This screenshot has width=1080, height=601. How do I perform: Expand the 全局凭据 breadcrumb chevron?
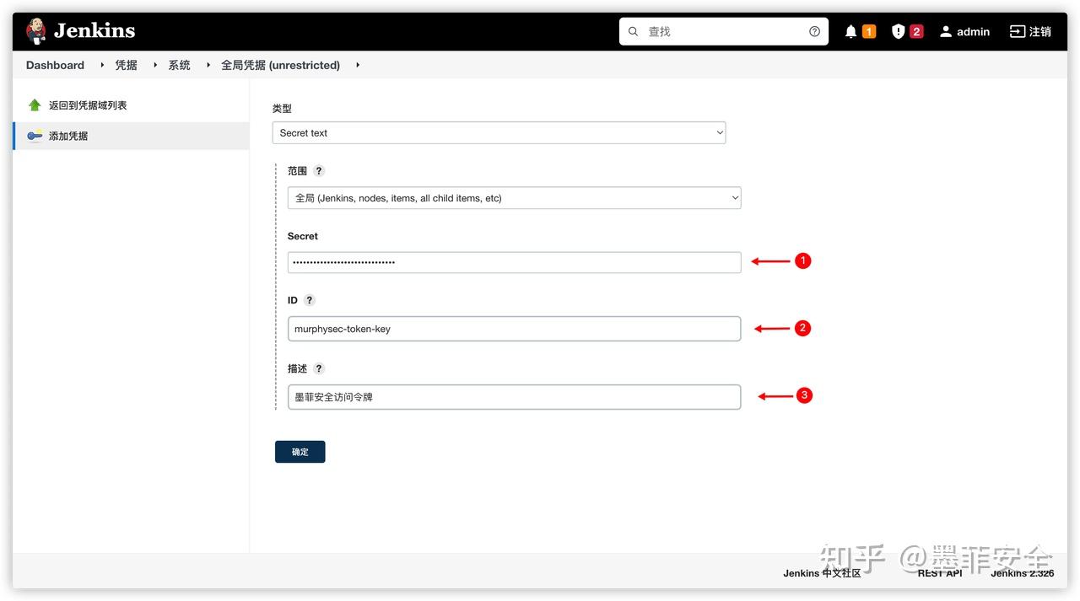pyautogui.click(x=358, y=65)
